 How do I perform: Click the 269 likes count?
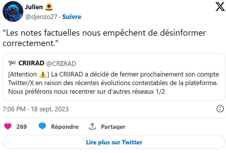pyautogui.click(x=22, y=127)
